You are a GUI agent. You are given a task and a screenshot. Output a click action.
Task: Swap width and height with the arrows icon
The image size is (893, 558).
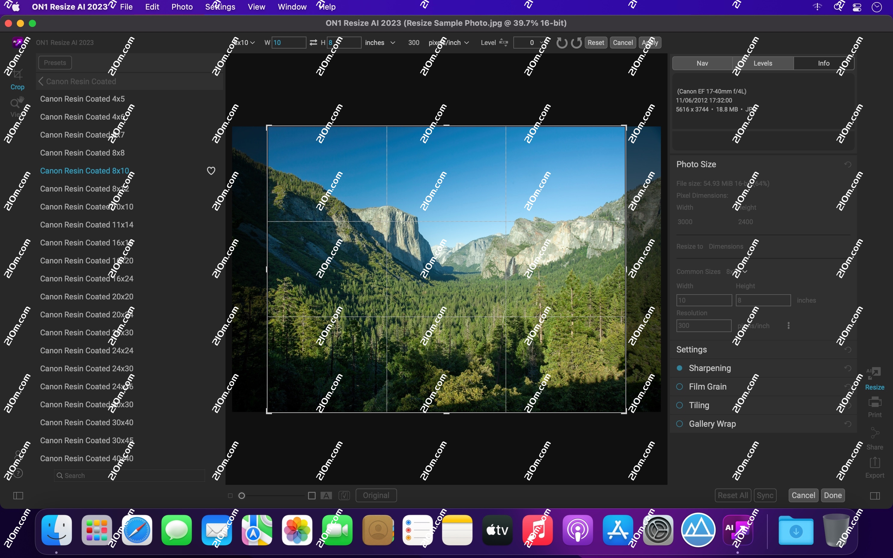(313, 43)
